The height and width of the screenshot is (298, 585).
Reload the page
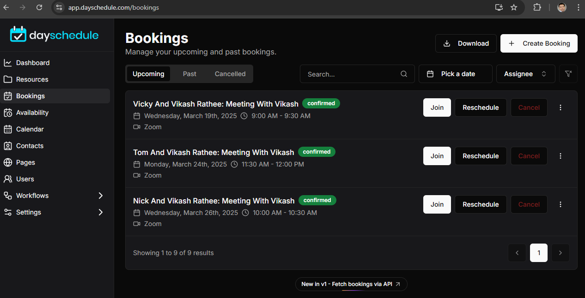click(39, 7)
